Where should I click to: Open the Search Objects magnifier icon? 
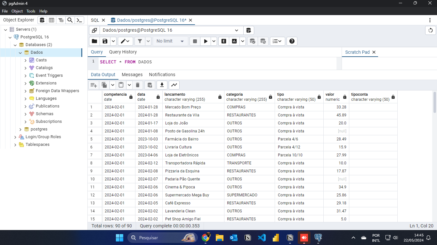click(x=70, y=20)
